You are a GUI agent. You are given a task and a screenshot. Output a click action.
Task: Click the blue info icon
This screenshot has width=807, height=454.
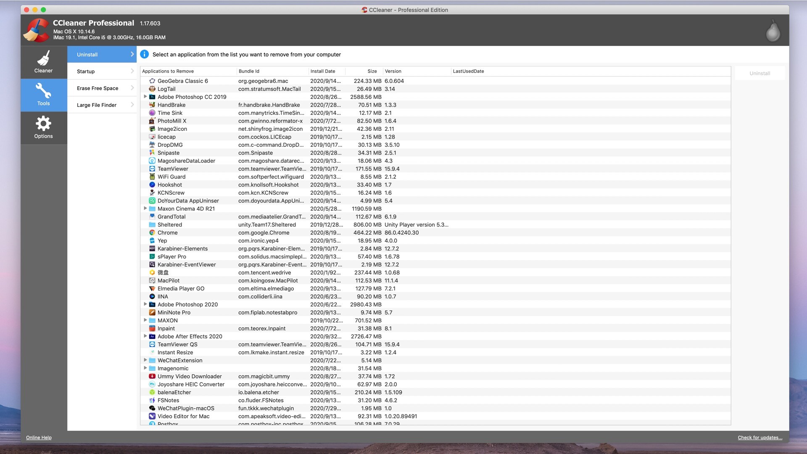tap(144, 54)
